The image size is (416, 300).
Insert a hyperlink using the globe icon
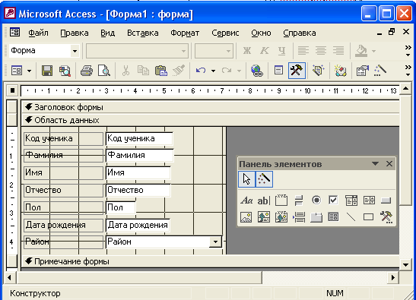click(256, 71)
